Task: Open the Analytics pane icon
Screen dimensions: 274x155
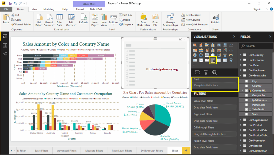Action: (x=214, y=72)
